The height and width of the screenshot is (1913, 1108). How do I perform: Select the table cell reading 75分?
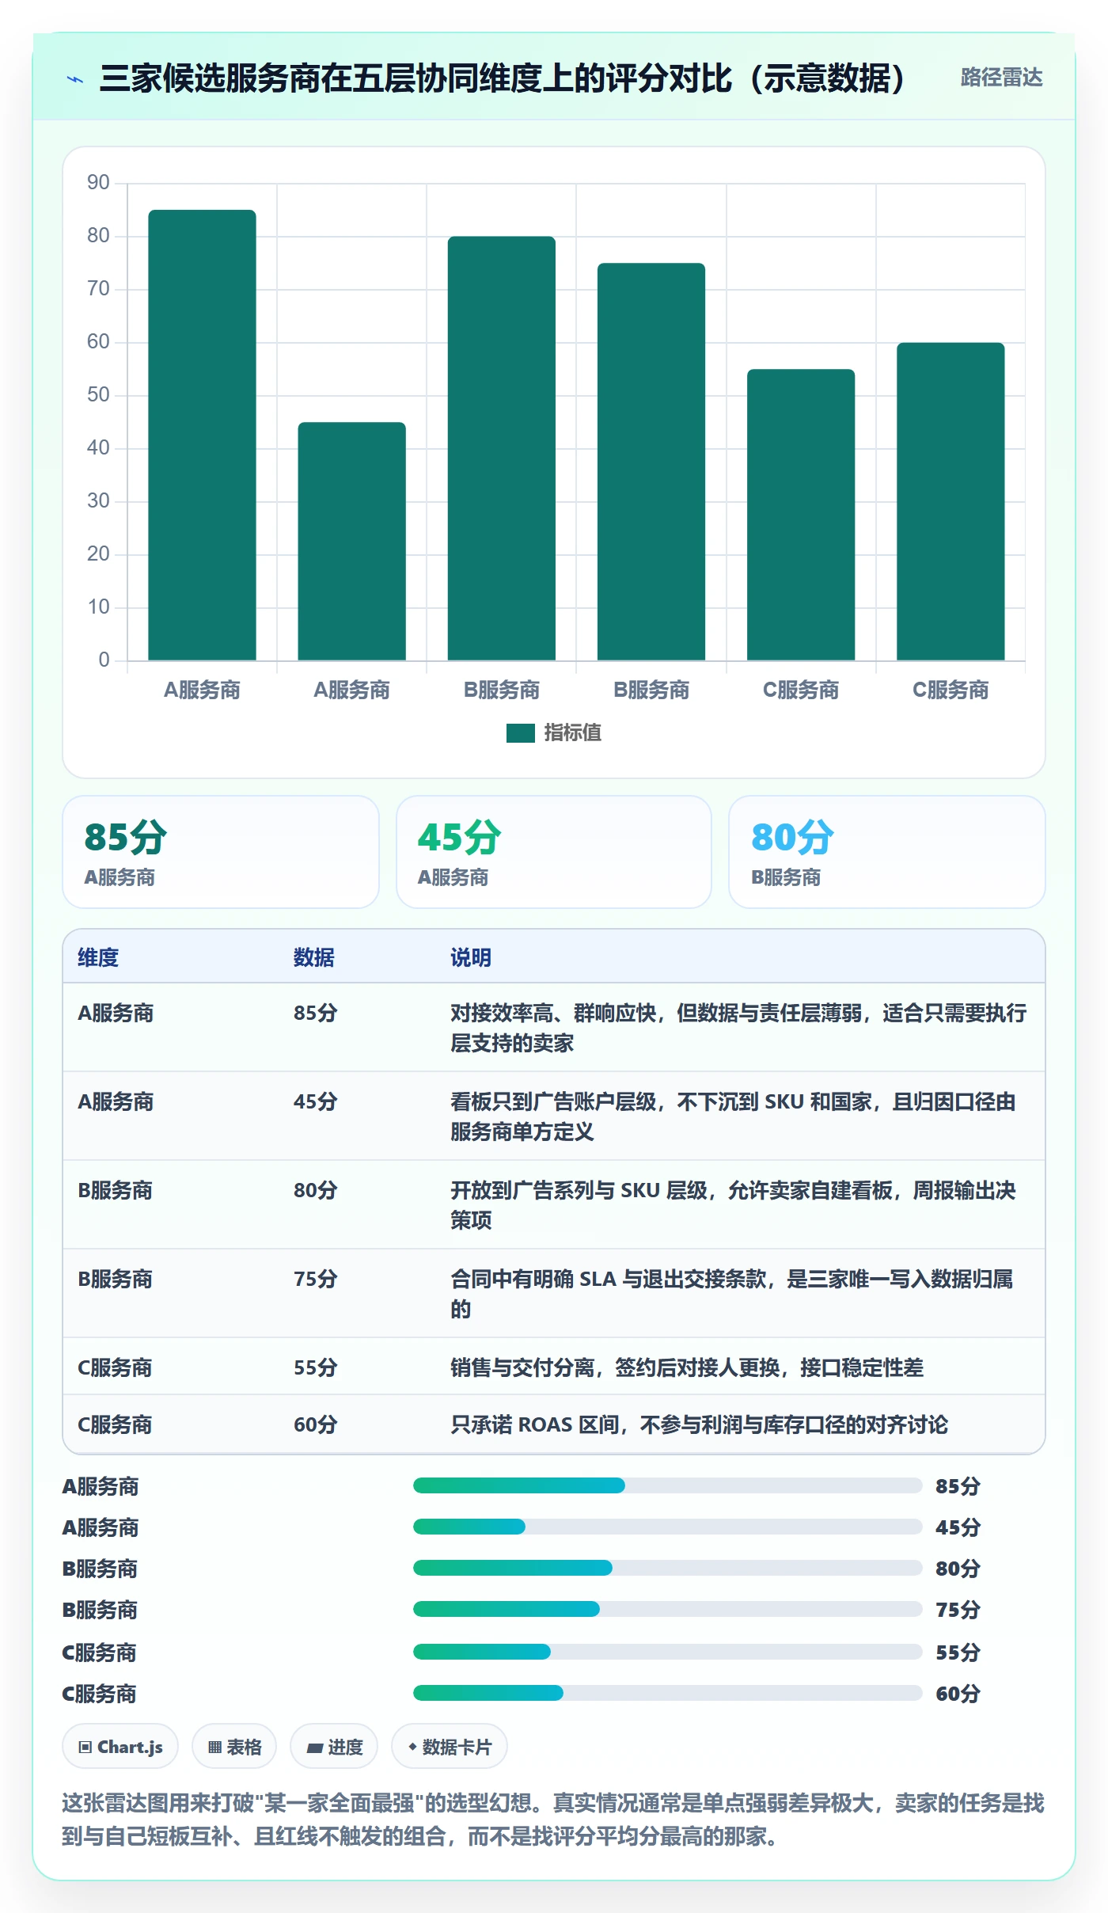[x=316, y=1279]
